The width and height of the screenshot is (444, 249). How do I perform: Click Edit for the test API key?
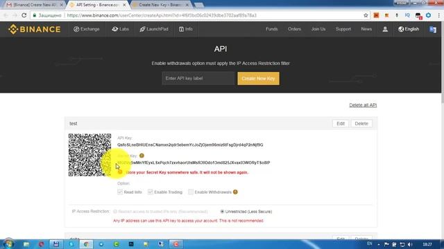(x=341, y=124)
